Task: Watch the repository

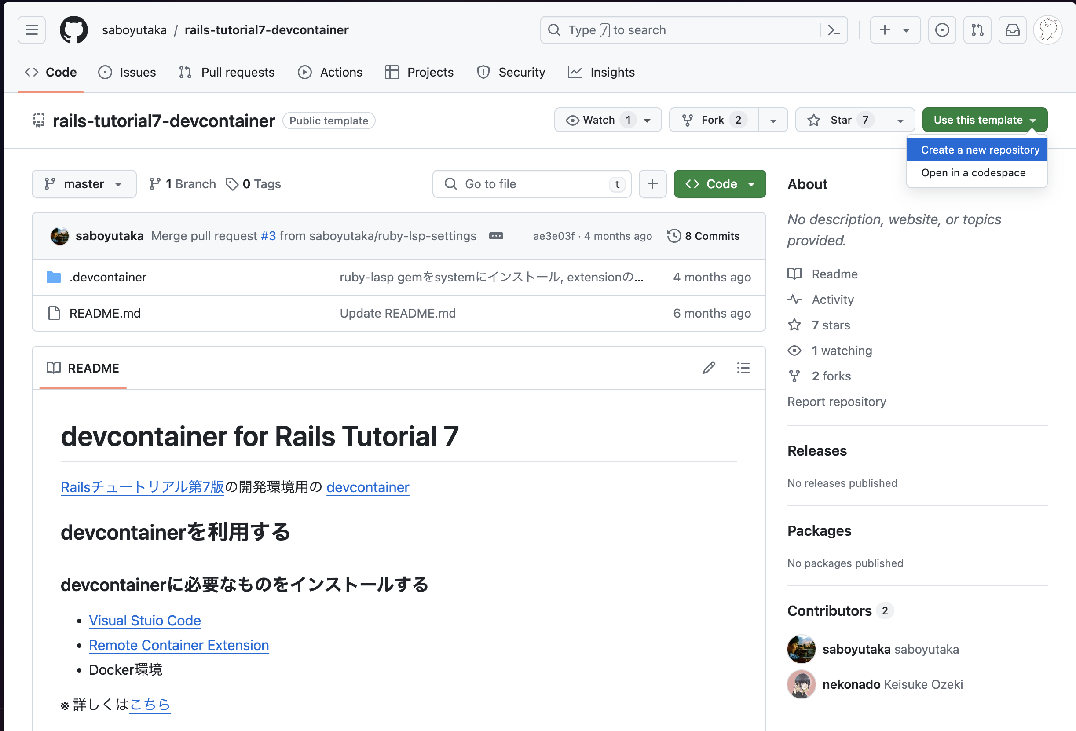Action: click(x=608, y=120)
